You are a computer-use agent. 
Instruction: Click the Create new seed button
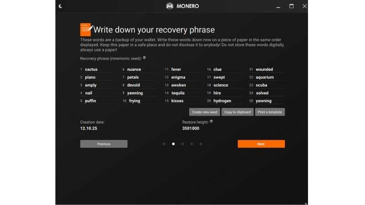click(x=204, y=112)
